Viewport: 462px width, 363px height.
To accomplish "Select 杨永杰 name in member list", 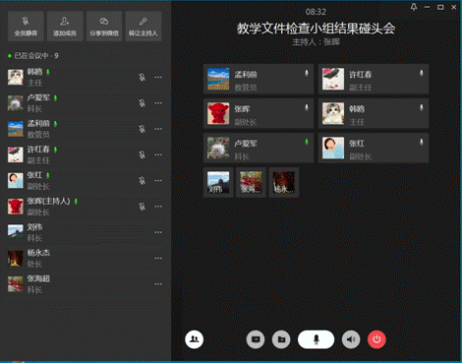I will [x=38, y=253].
